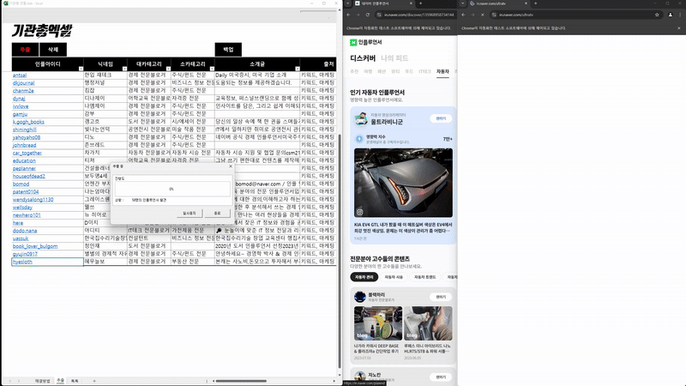Select the cell reading 미술 작품 전문
This screenshot has height=386, width=686.
point(192,130)
